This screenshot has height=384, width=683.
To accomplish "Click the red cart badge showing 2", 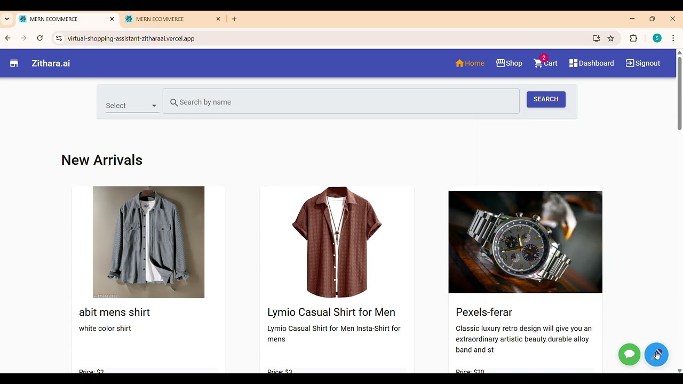I will 544,58.
